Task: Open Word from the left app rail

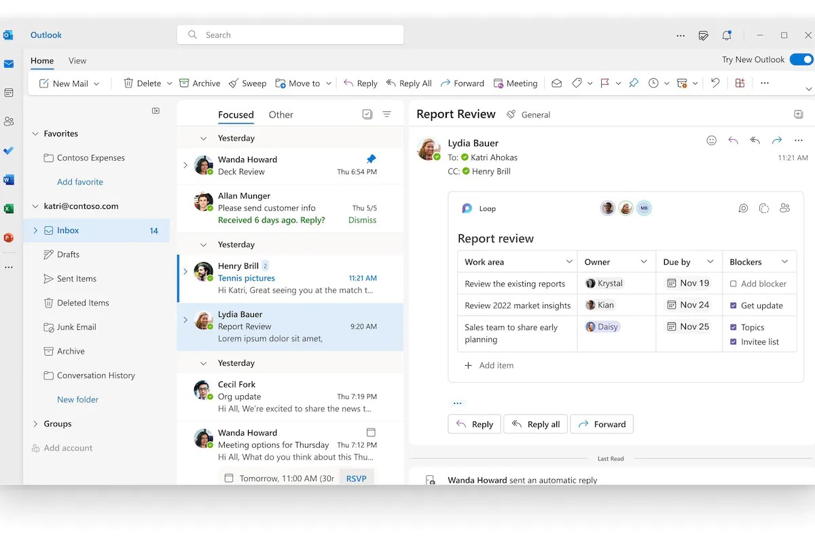Action: click(9, 180)
